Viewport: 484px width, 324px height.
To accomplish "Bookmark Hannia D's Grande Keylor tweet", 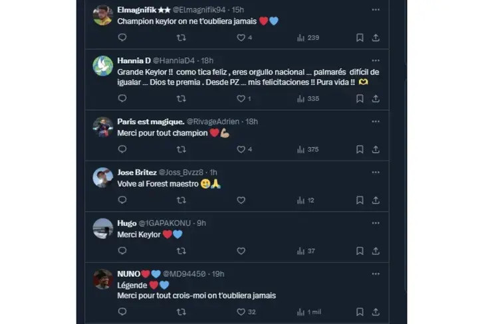I will tap(360, 98).
